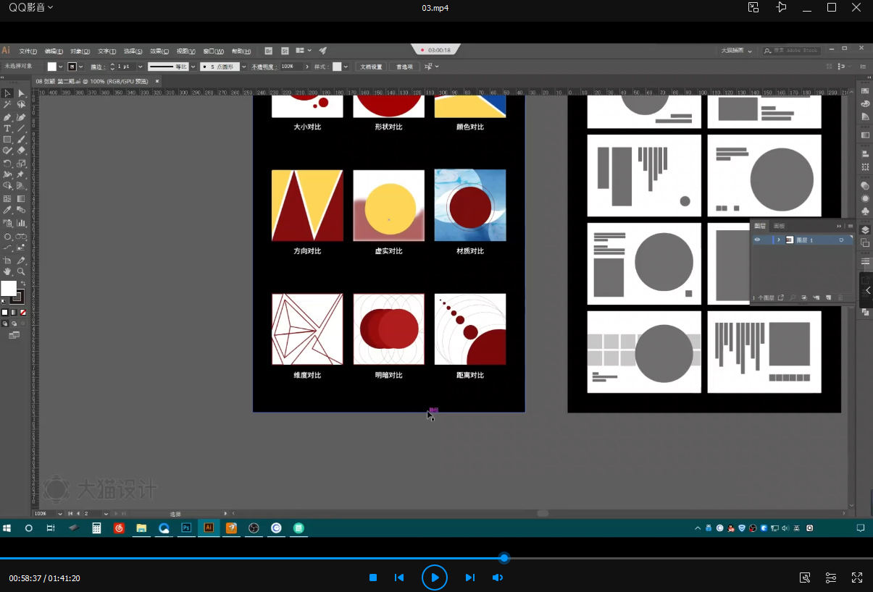Activate the Hand tool
The width and height of the screenshot is (873, 592).
pyautogui.click(x=7, y=271)
